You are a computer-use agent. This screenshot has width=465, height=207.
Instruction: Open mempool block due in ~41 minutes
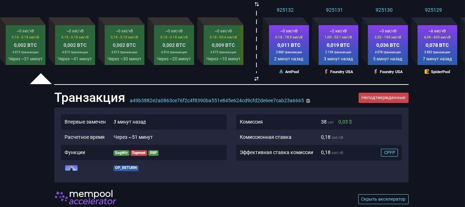pos(75,45)
